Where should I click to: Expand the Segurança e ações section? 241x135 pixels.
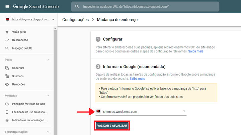(48, 132)
